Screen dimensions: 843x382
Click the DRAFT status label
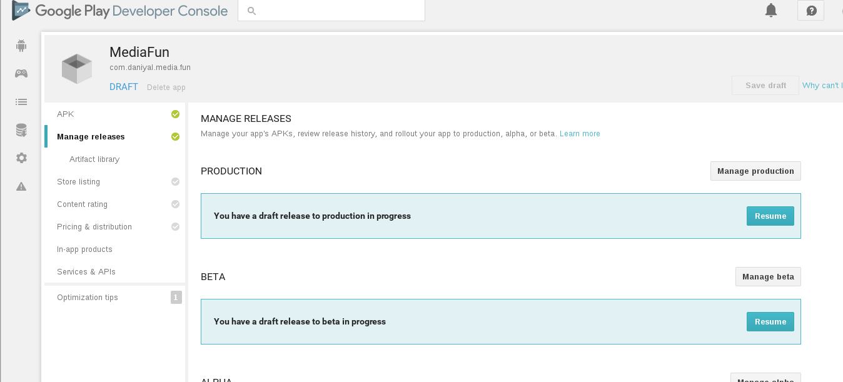coord(124,87)
